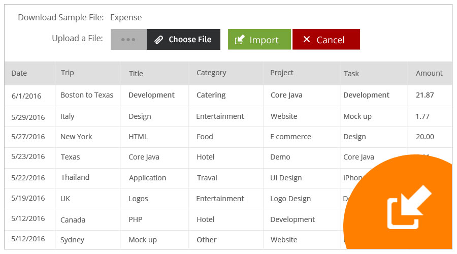This screenshot has height=254, width=457.
Task: Click the Choose File button
Action: click(183, 39)
